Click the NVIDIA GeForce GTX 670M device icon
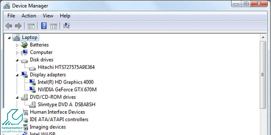The width and height of the screenshot is (271, 135). pos(32,89)
